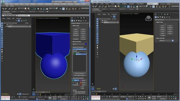Click object color swatch in right Name and Color

173,40
